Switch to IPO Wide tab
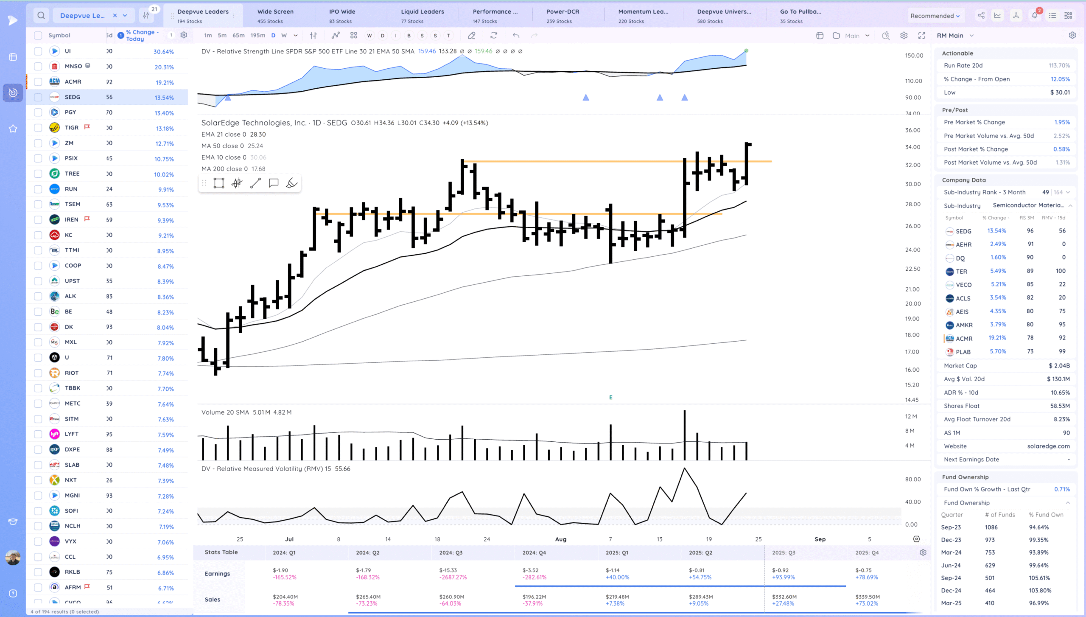 (x=342, y=16)
